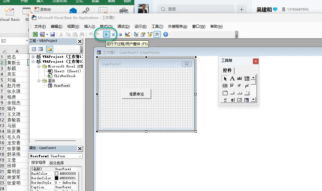The image size is (322, 191).
Task: Select the Select Objects arrow tool in Toolbox
Action: (225, 79)
